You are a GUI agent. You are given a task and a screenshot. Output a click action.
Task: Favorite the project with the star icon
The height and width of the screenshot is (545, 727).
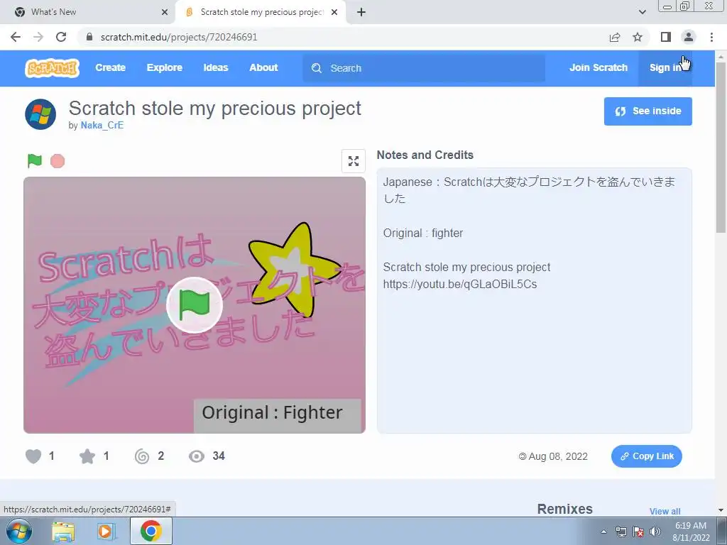click(87, 456)
